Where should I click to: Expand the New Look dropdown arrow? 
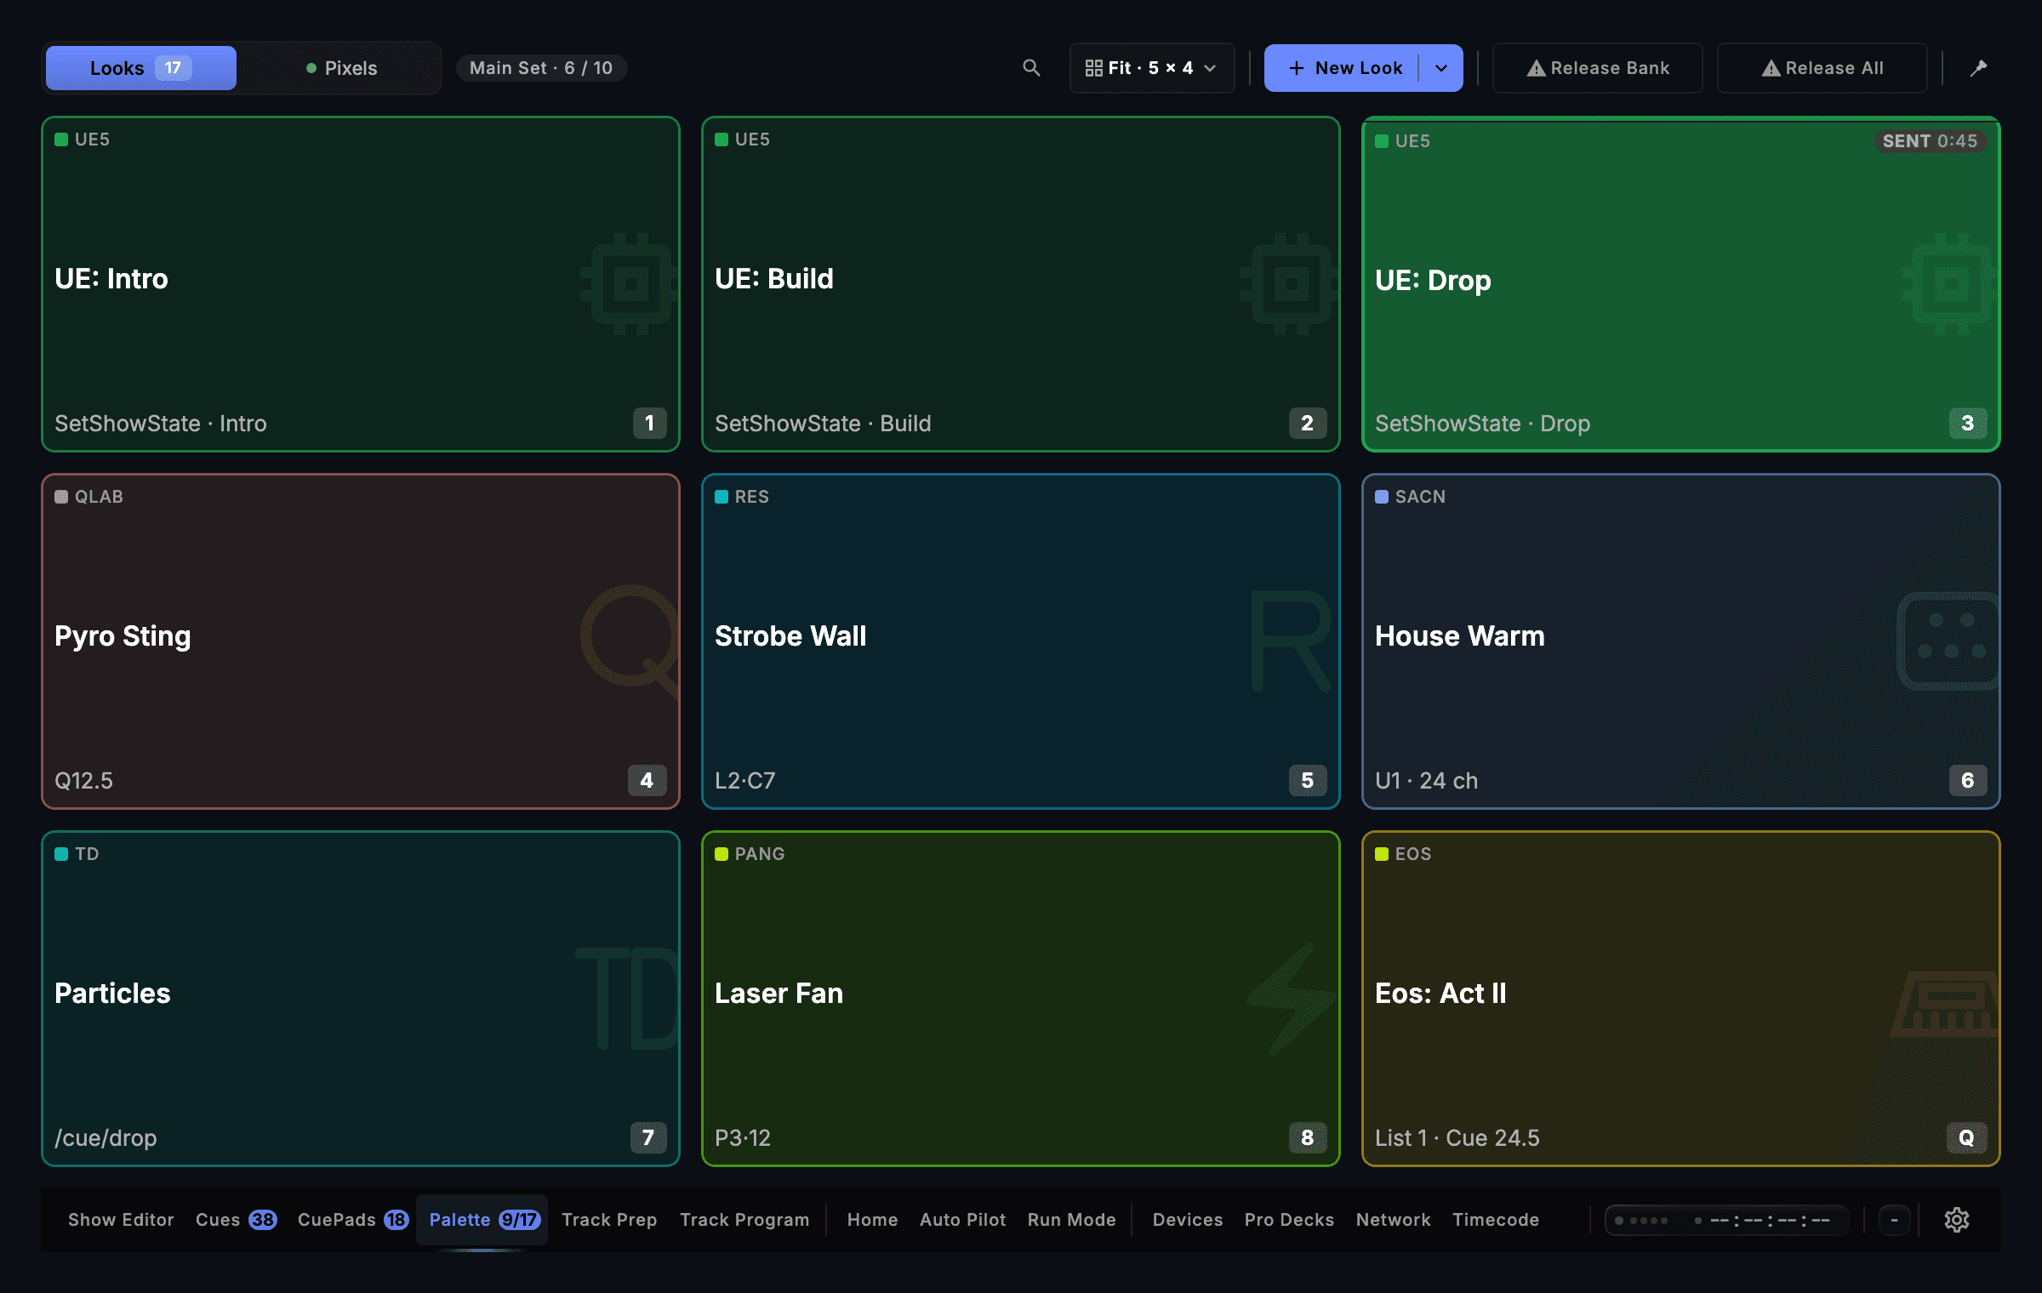[1441, 68]
